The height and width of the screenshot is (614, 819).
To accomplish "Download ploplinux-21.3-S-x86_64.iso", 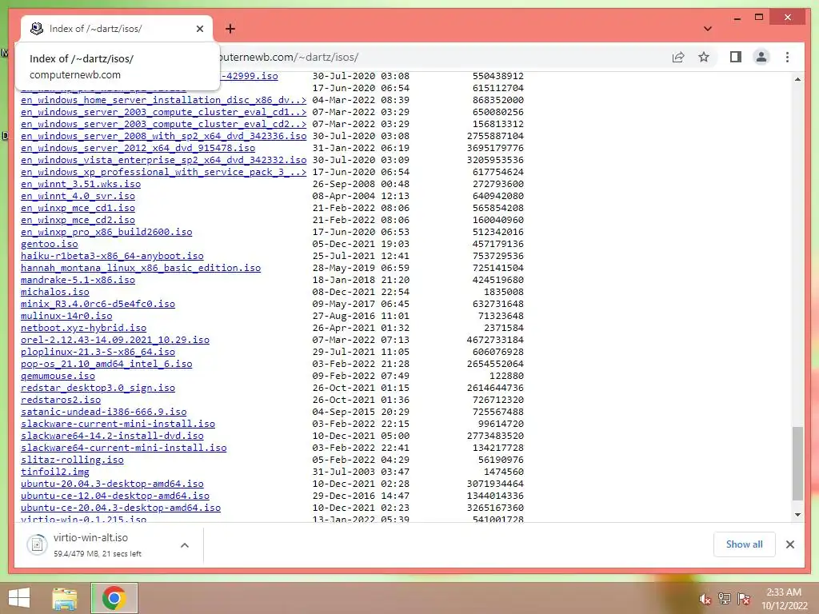I will coord(98,352).
